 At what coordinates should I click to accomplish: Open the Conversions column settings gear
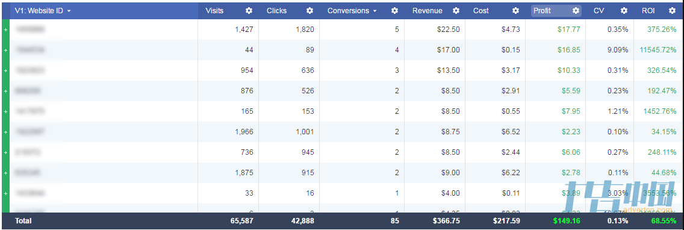pyautogui.click(x=394, y=11)
